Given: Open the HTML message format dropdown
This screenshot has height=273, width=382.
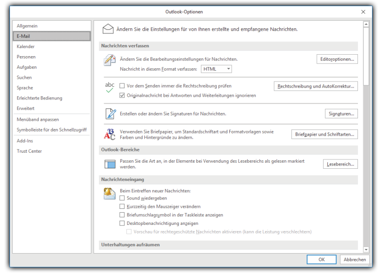Looking at the screenshot, I should (216, 69).
